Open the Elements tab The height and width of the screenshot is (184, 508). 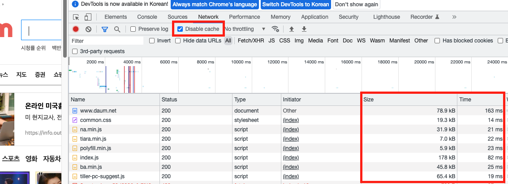tap(116, 17)
